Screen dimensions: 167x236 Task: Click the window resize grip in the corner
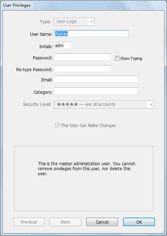(x=162, y=231)
